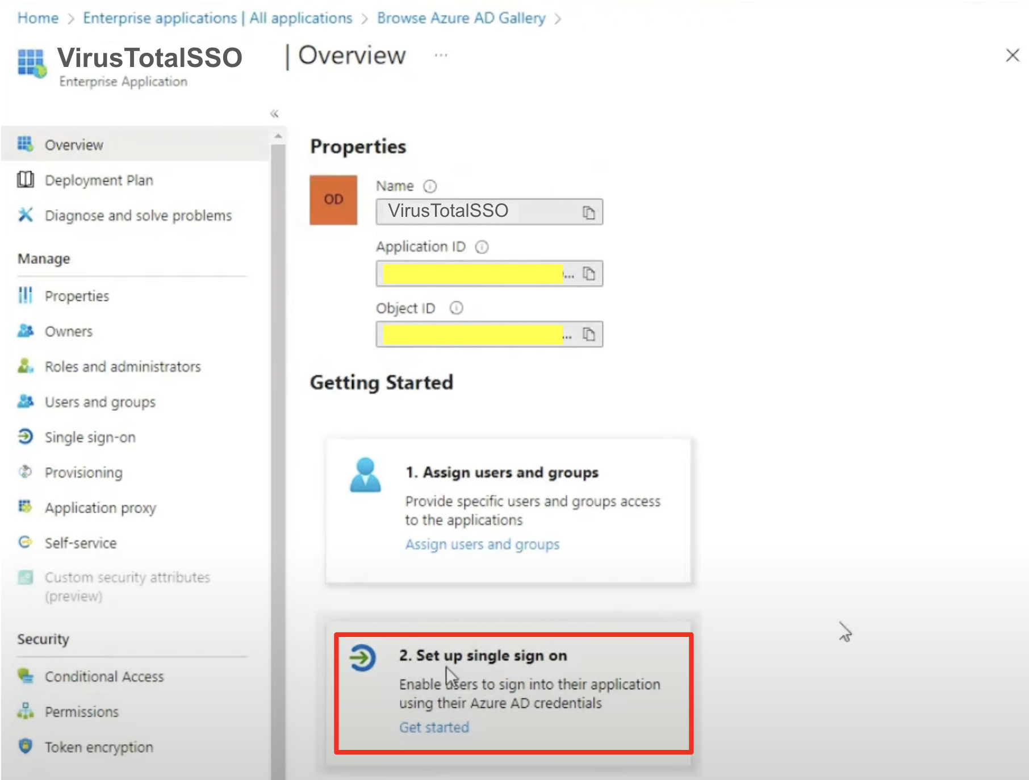
Task: Open Diagnose and solve problems
Action: [138, 215]
